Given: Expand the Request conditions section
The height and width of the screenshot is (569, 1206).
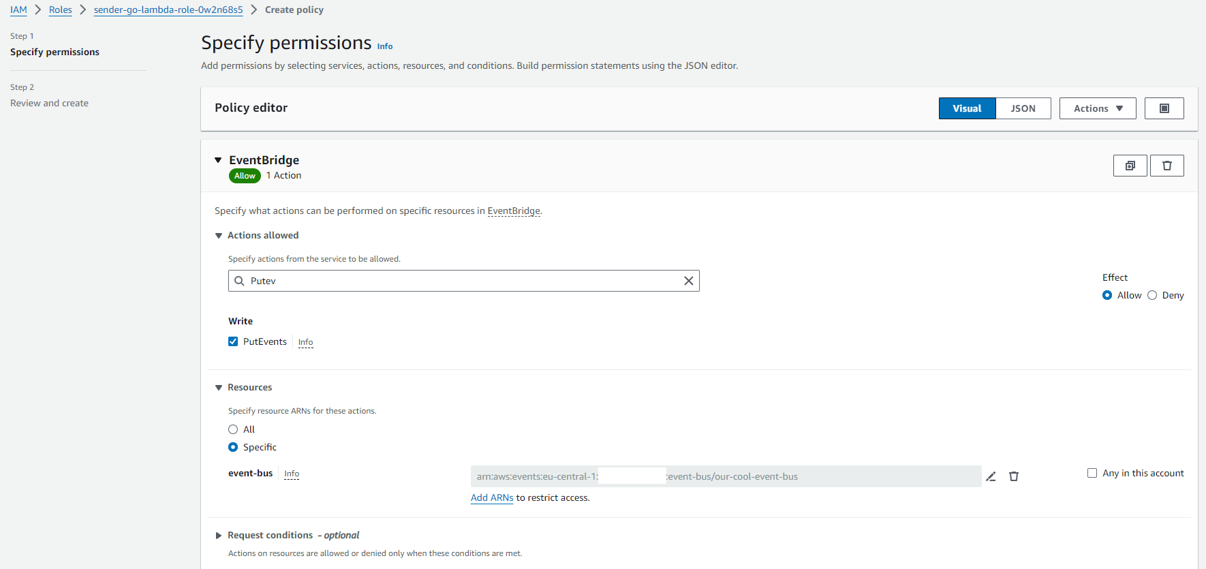Looking at the screenshot, I should [x=219, y=536].
